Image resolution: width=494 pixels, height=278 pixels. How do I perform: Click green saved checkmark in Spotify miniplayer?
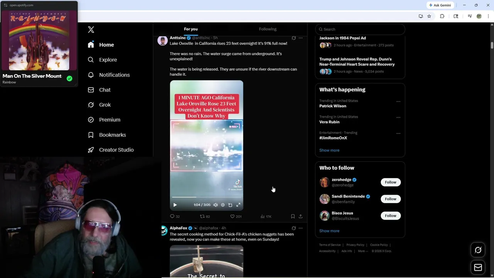click(x=69, y=78)
